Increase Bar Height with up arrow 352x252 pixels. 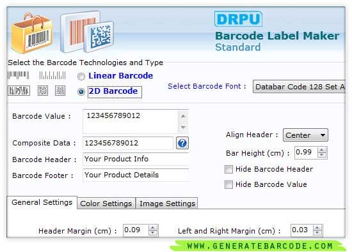point(322,151)
